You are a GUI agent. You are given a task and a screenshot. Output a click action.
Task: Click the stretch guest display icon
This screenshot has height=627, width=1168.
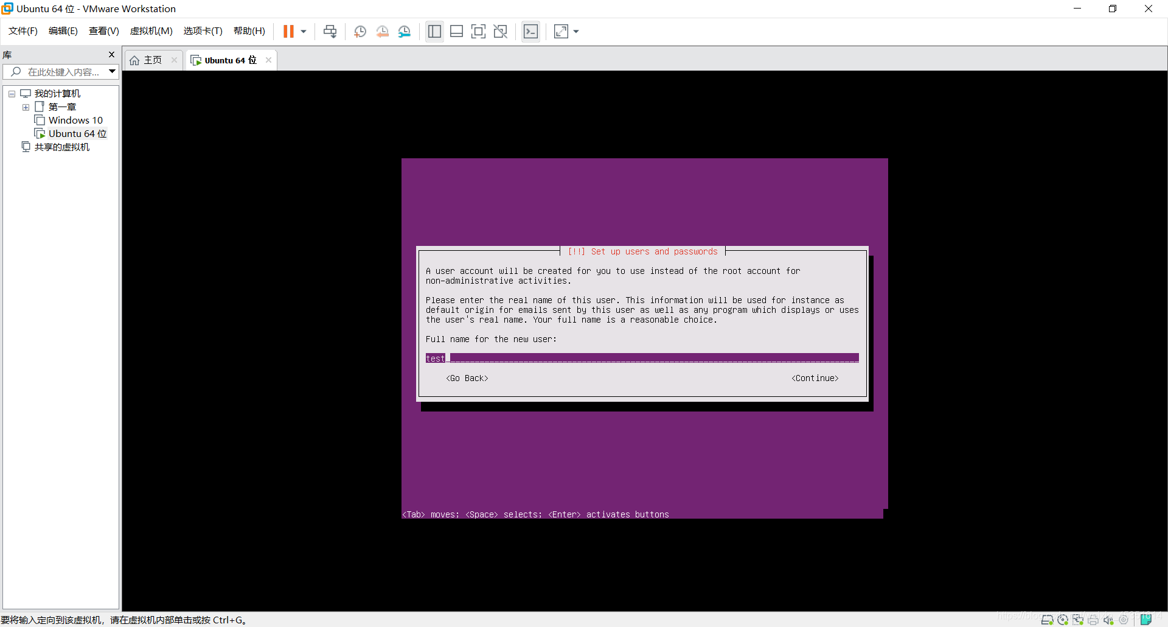561,32
